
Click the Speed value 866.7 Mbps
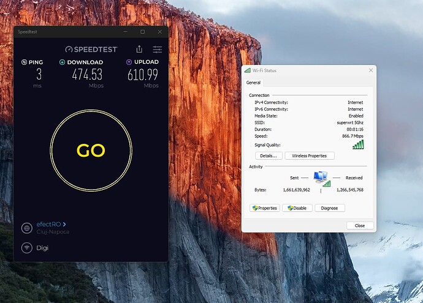[x=352, y=136]
